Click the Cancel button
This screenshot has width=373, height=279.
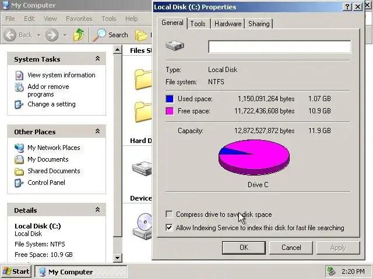pos(291,248)
